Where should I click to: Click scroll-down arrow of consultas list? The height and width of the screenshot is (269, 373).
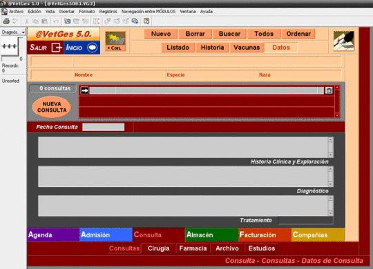click(337, 115)
